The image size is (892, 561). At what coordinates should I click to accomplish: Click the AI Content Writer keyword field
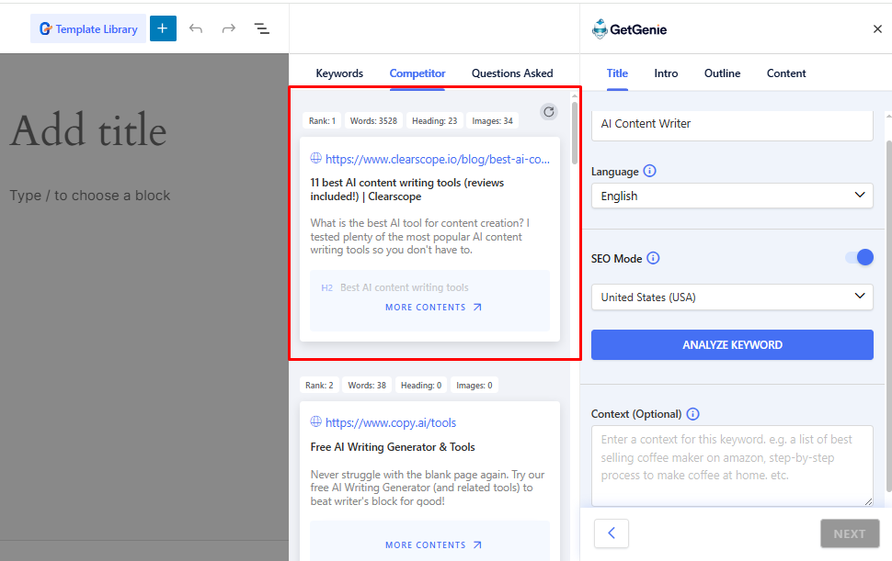[x=732, y=124]
